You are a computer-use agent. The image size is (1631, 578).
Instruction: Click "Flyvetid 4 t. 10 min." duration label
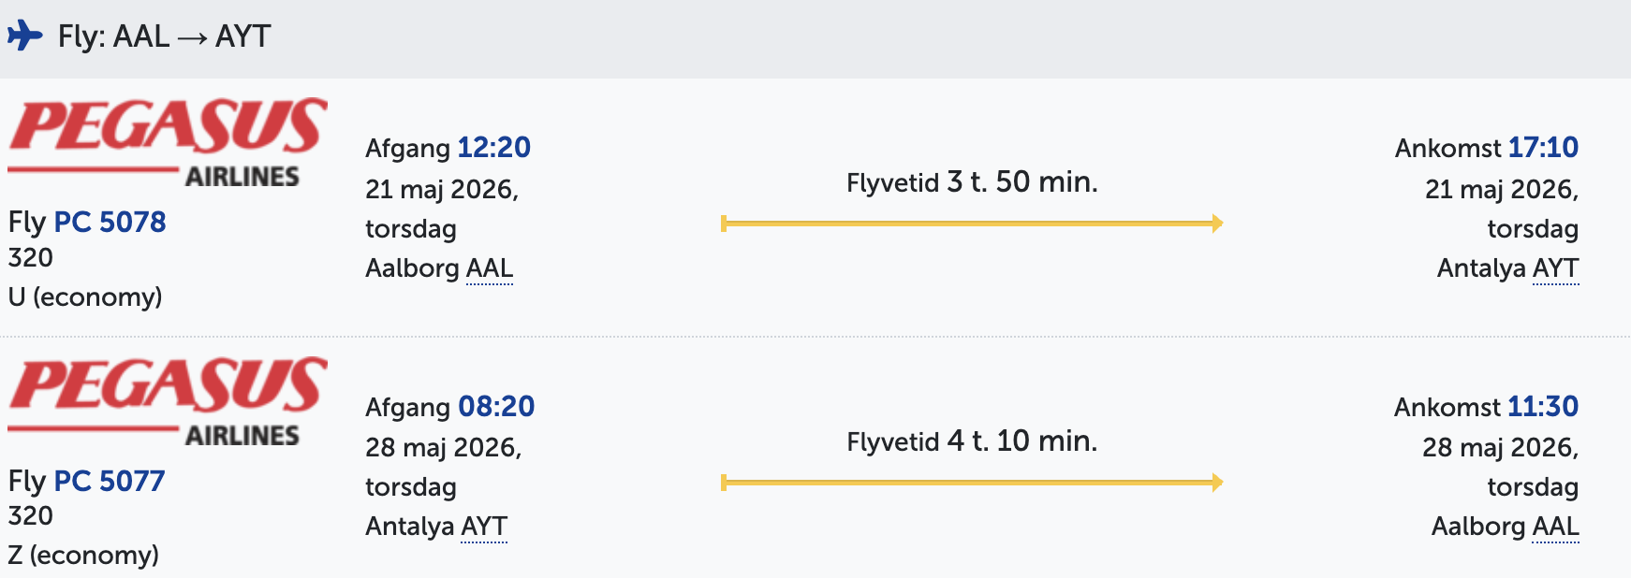coord(972,441)
